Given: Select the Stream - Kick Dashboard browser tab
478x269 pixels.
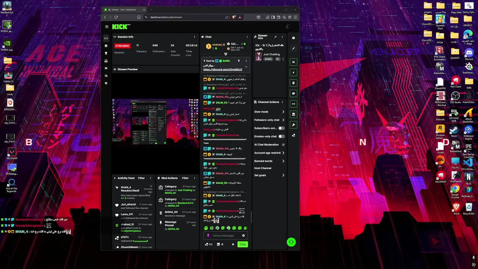Looking at the screenshot, I should (124, 10).
